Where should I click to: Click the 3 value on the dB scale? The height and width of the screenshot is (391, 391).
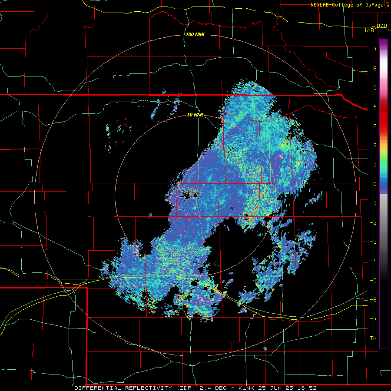(x=375, y=126)
